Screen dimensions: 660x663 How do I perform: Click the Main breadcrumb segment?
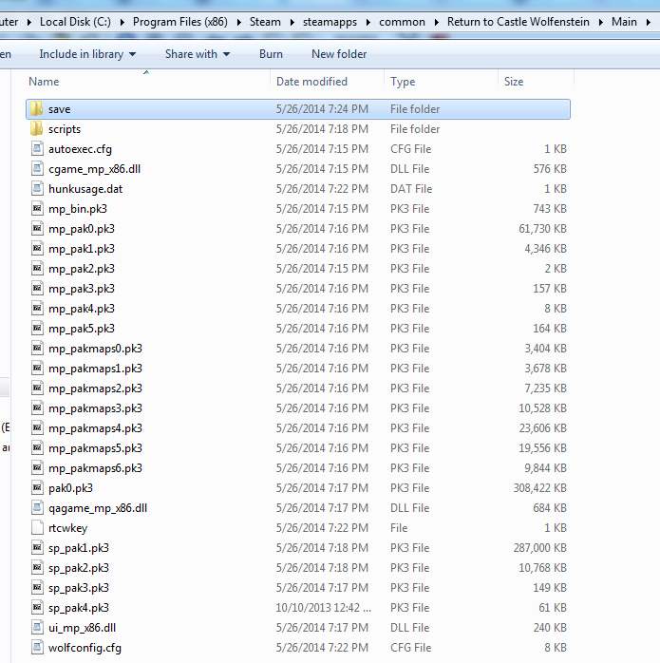coord(624,22)
